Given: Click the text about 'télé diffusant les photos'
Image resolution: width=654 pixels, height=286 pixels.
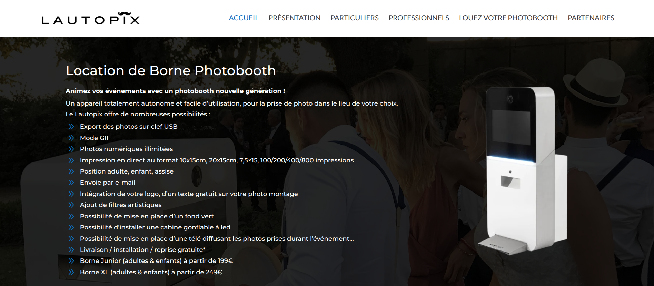Looking at the screenshot, I should [217, 239].
